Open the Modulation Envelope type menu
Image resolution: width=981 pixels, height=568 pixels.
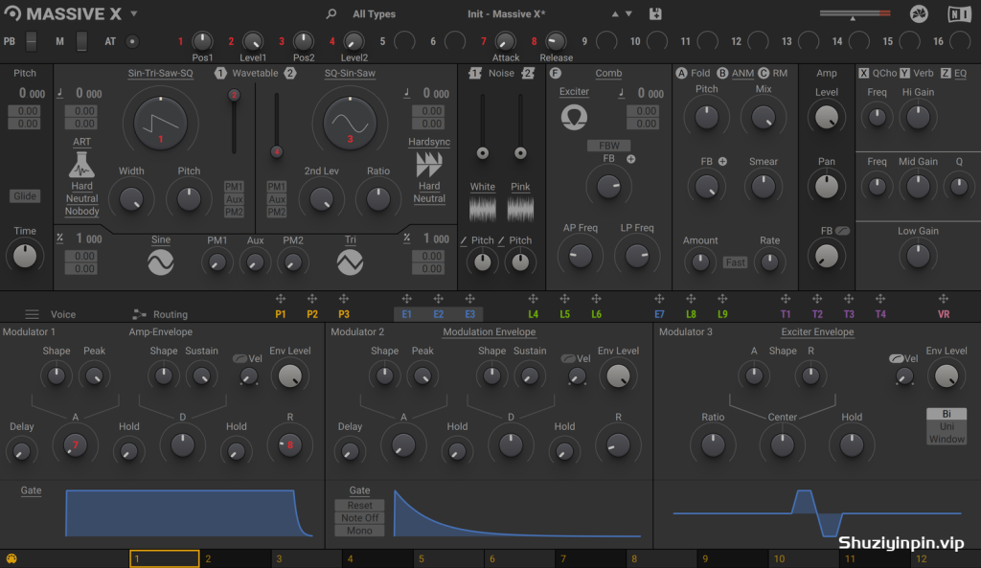coord(490,332)
